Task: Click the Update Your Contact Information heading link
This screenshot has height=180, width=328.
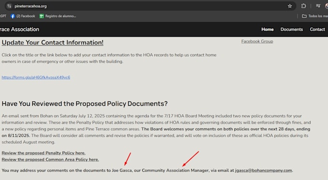Action: click(x=53, y=42)
